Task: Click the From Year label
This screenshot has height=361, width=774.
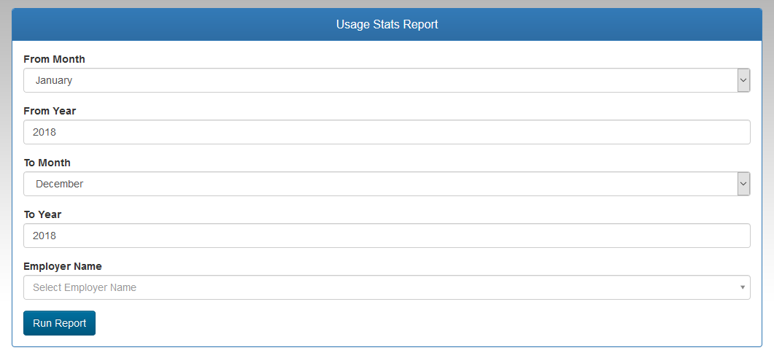Action: (50, 111)
